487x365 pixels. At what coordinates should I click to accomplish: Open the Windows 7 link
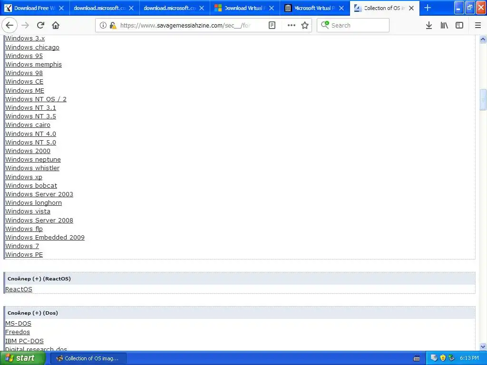tap(22, 246)
